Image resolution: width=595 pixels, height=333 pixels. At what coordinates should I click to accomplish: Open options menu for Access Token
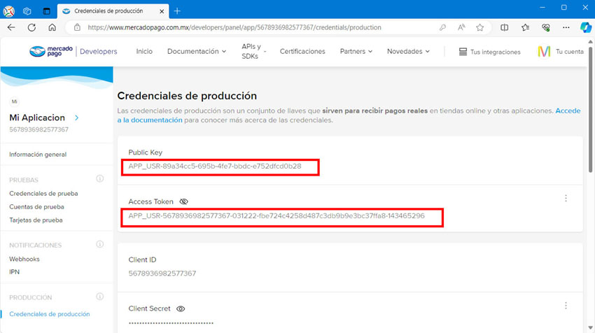tap(566, 199)
